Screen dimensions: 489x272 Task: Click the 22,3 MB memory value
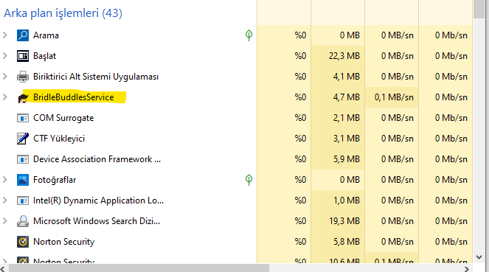(x=344, y=56)
